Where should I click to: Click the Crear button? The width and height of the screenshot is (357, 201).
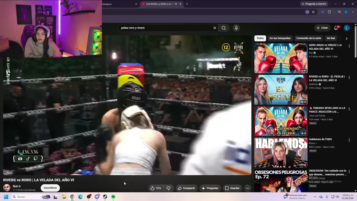[x=322, y=28]
